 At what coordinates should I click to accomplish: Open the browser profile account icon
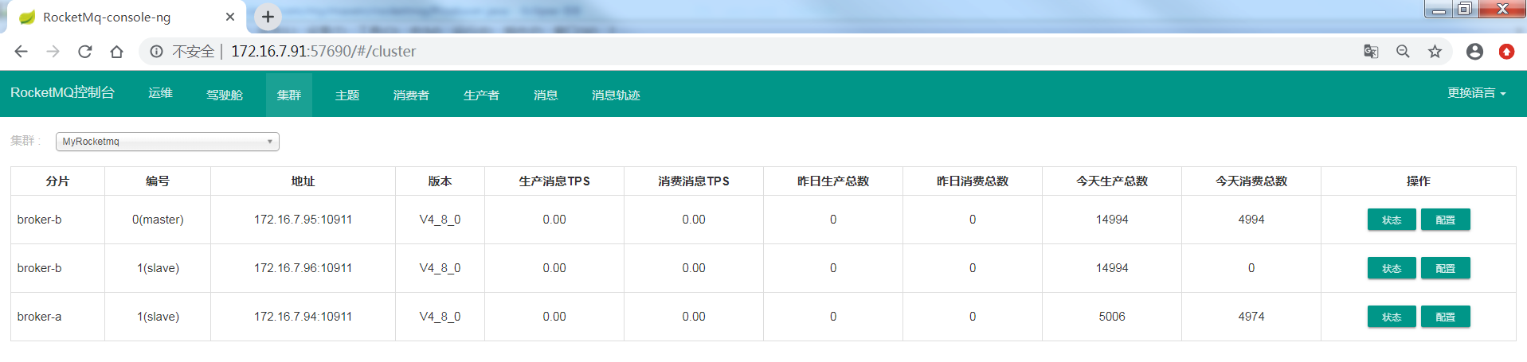tap(1474, 52)
